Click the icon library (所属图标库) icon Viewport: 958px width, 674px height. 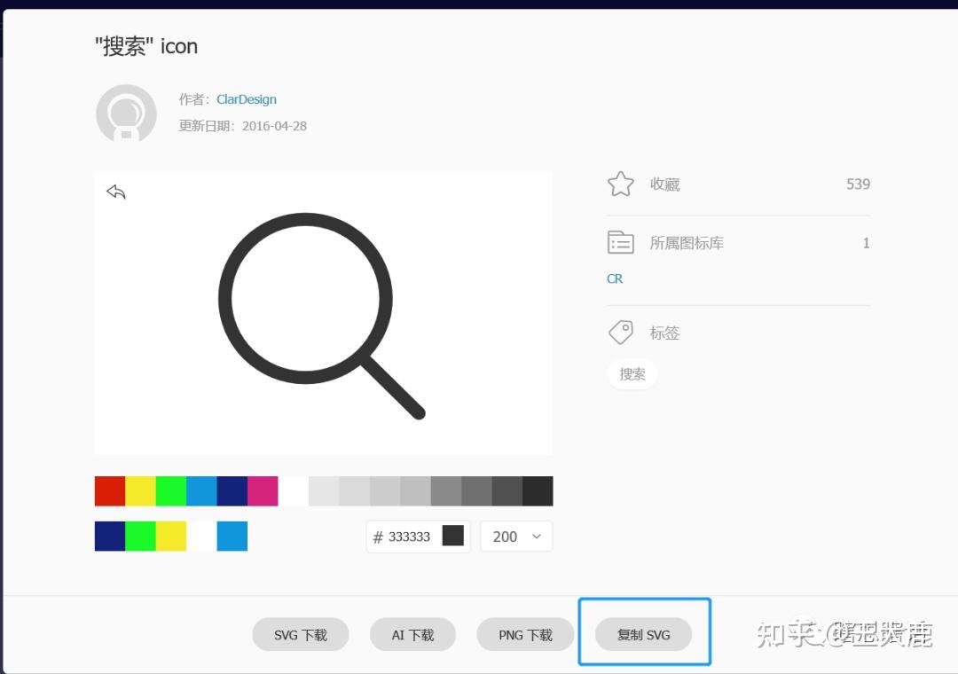[620, 241]
